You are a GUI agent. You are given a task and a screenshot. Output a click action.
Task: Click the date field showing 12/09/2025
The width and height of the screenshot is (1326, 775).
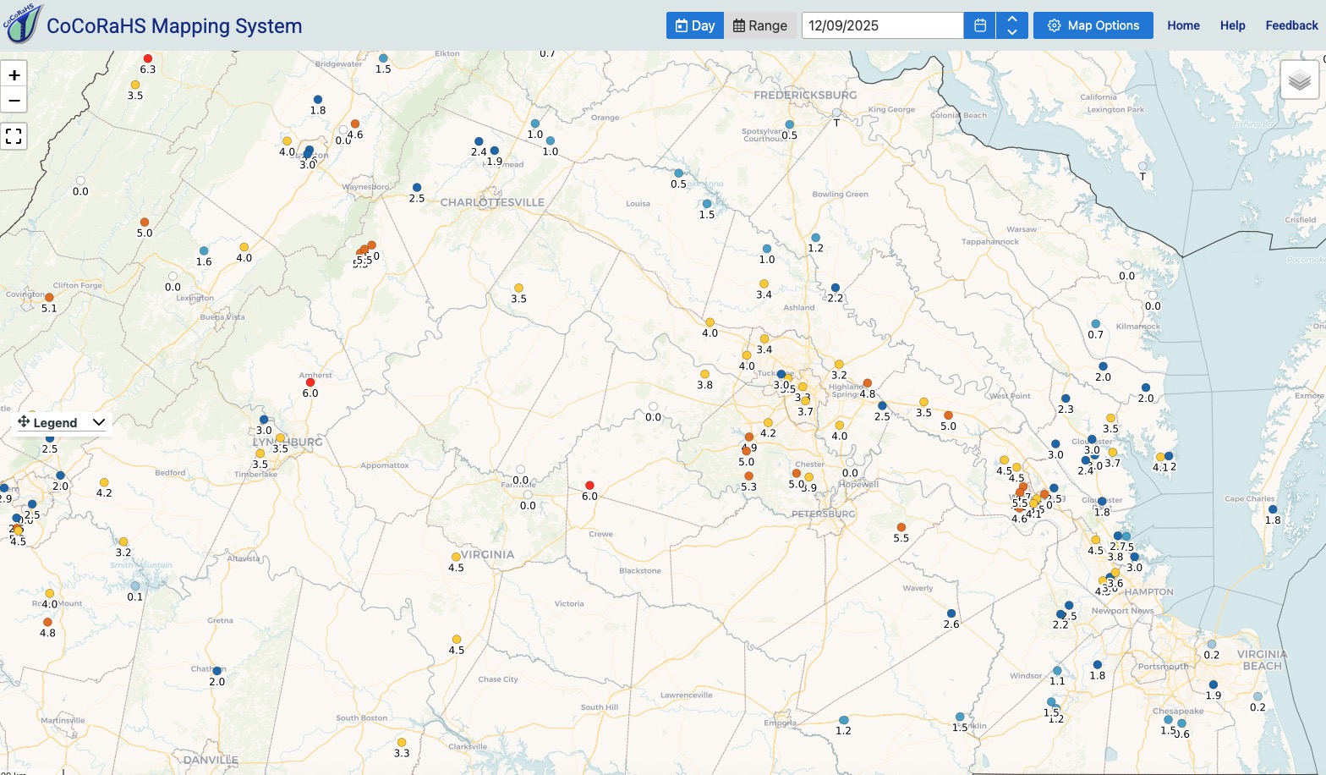(x=881, y=25)
